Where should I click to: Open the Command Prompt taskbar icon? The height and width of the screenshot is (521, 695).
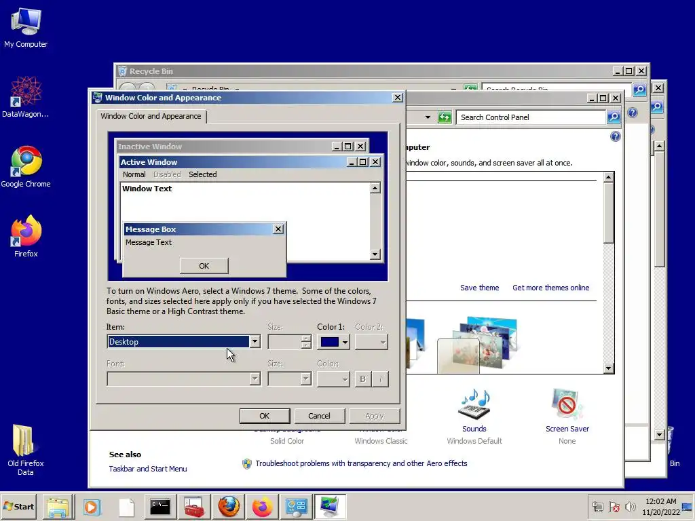[x=160, y=506]
